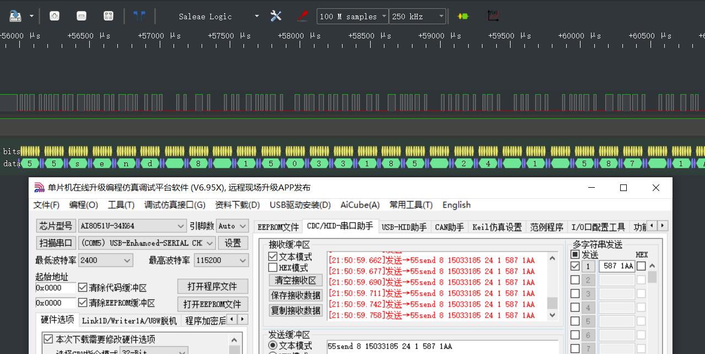Toggle the HEX checkbox for row 1

tap(641, 266)
